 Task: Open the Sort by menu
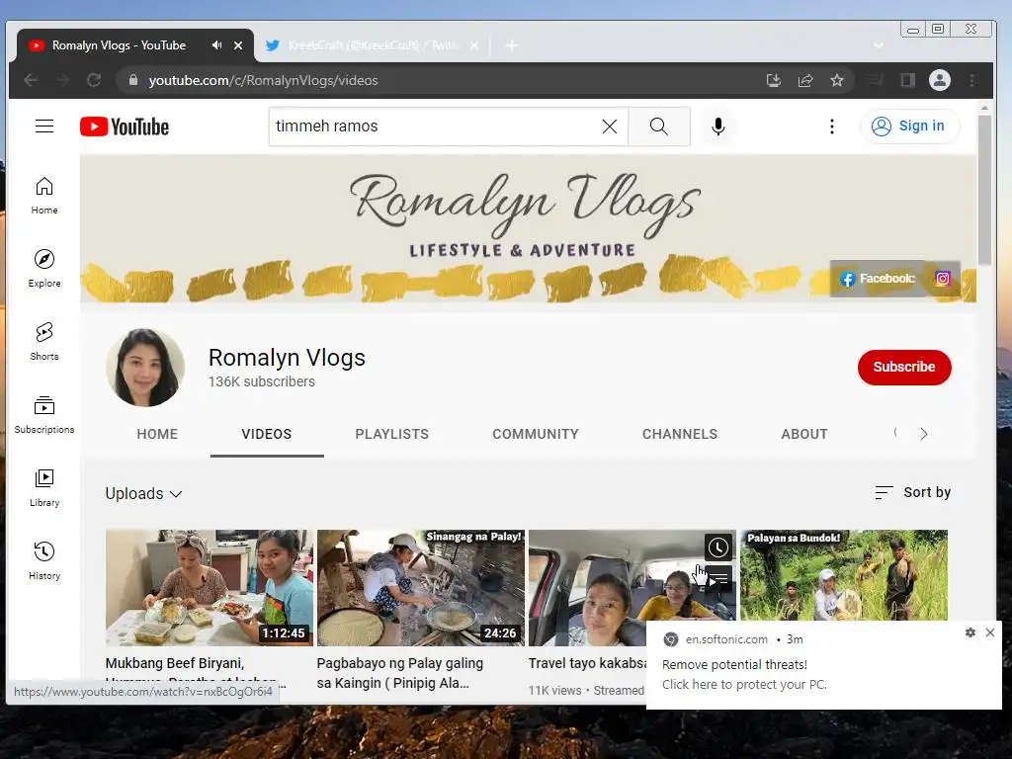coord(912,492)
